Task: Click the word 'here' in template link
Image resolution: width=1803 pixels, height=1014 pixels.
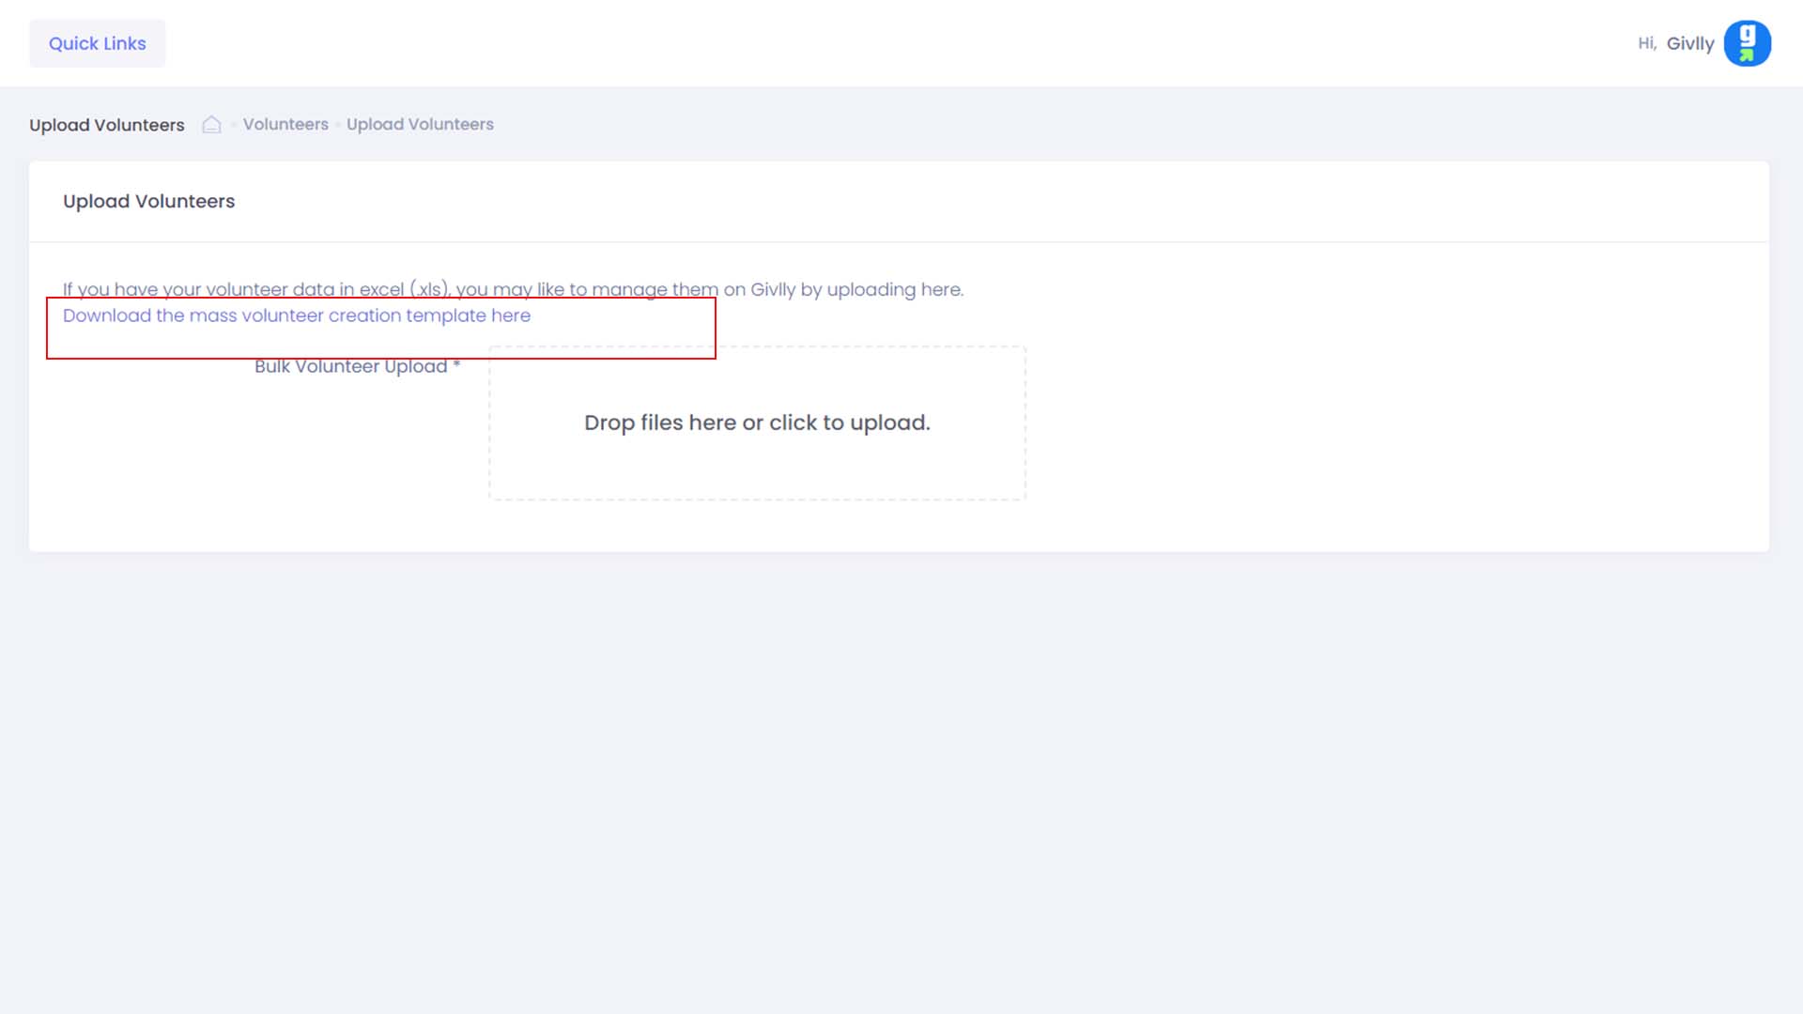Action: tap(511, 315)
